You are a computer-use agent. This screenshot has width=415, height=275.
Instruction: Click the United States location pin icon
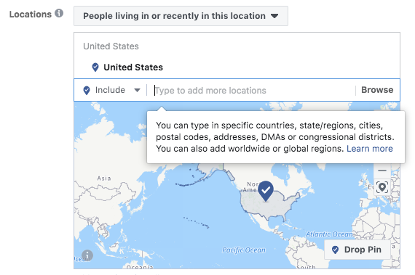(95, 67)
